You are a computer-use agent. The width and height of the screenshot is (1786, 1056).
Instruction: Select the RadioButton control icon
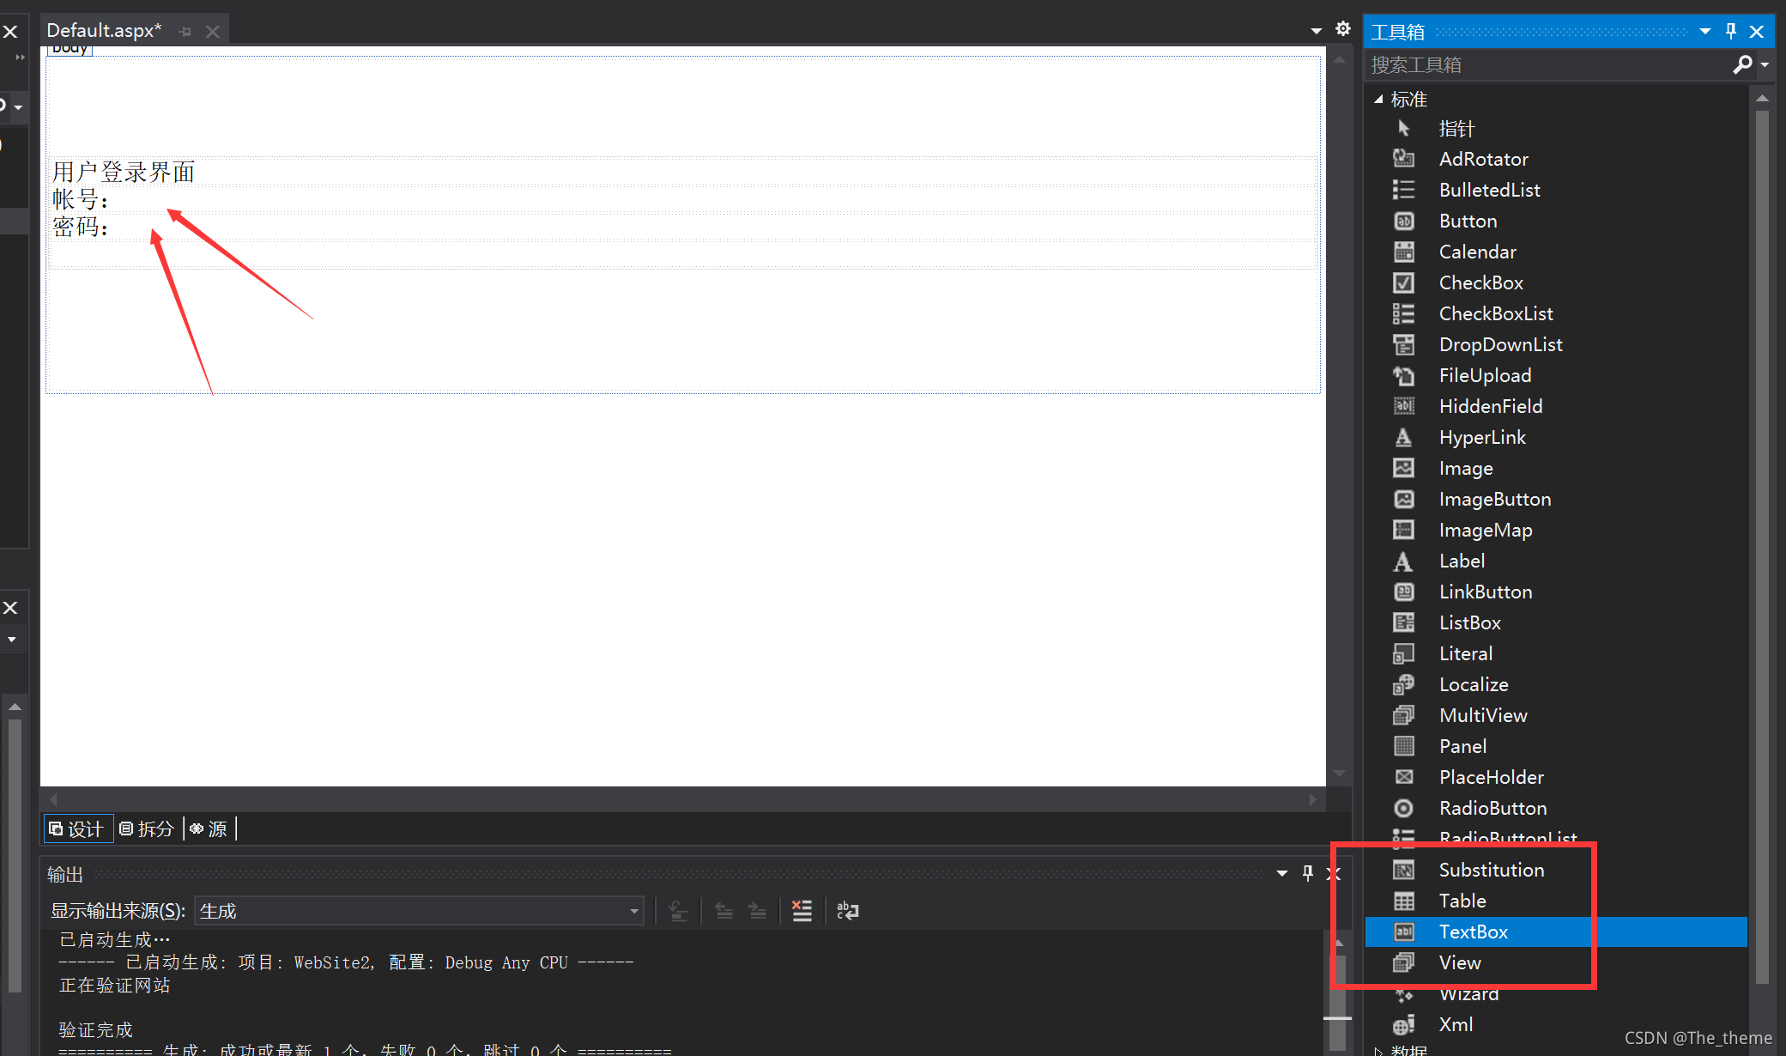click(x=1404, y=807)
